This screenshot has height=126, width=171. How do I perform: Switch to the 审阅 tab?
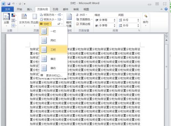[x=76, y=9]
